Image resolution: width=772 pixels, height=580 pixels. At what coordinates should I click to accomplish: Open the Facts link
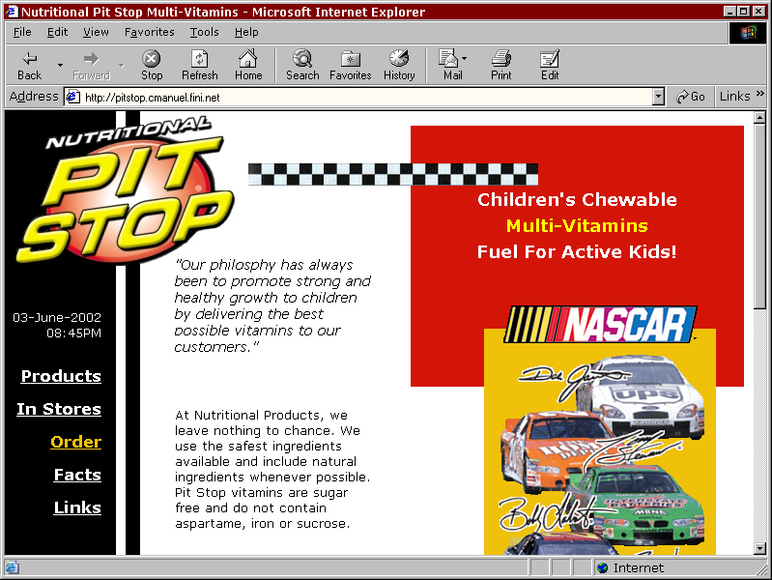coord(77,475)
